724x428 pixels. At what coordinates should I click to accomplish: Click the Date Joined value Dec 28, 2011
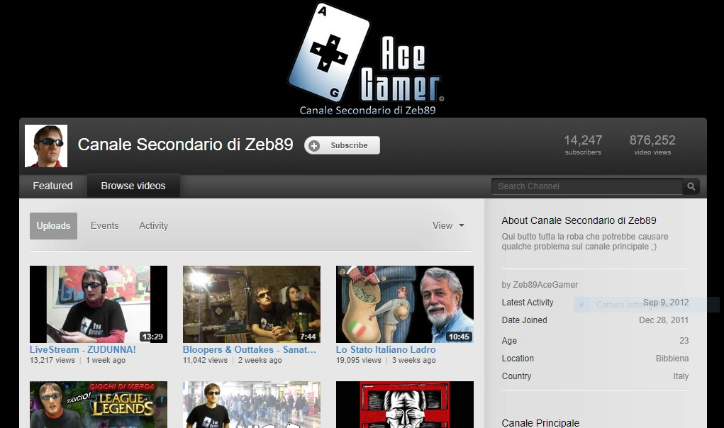[x=664, y=320]
